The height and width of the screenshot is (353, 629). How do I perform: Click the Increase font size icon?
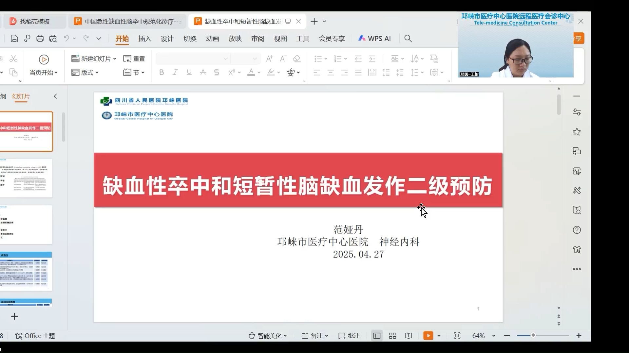[x=269, y=59]
